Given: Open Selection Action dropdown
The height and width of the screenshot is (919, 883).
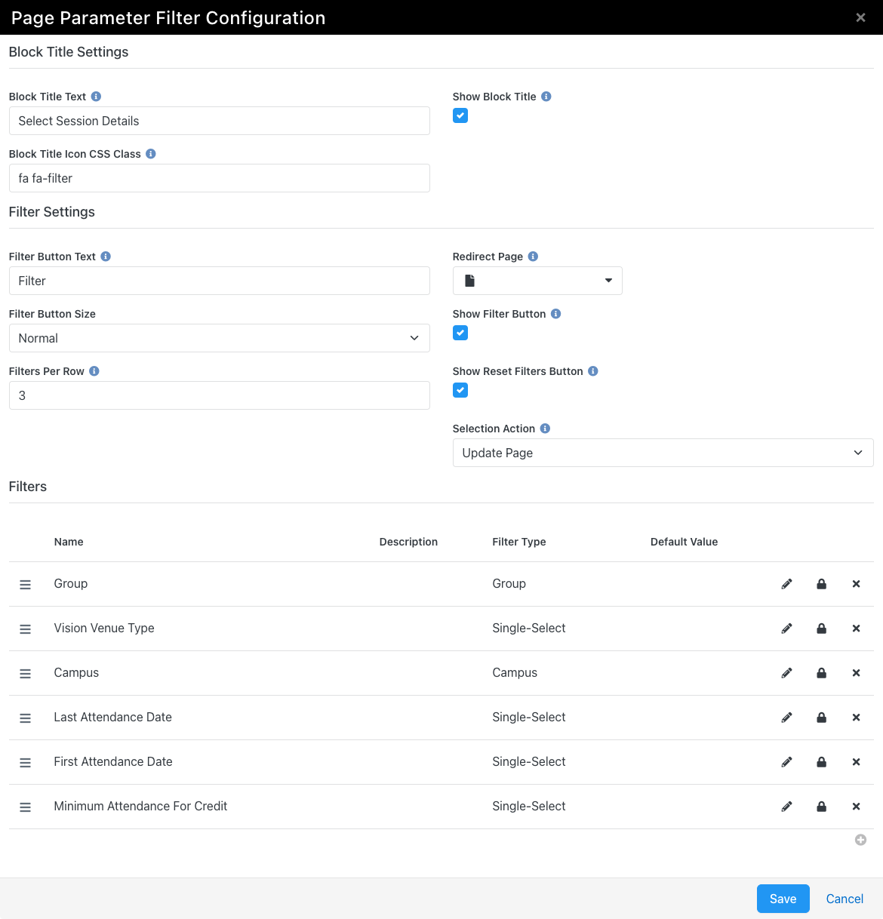Looking at the screenshot, I should (x=663, y=453).
